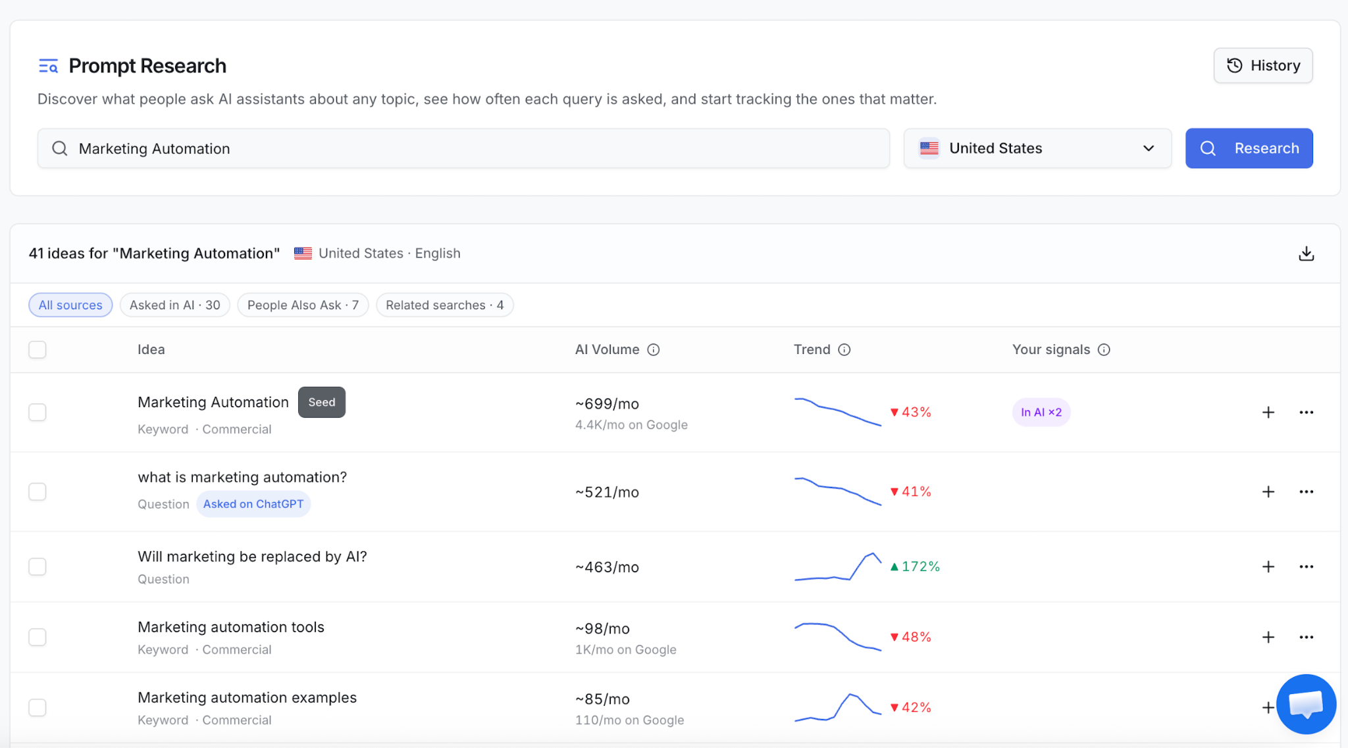Download the ideas list via export icon

(x=1306, y=253)
